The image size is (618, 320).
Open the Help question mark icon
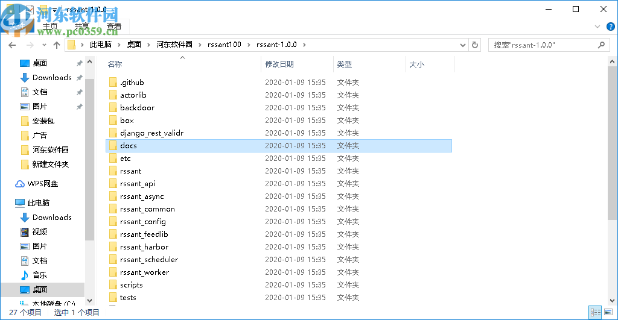(611, 27)
